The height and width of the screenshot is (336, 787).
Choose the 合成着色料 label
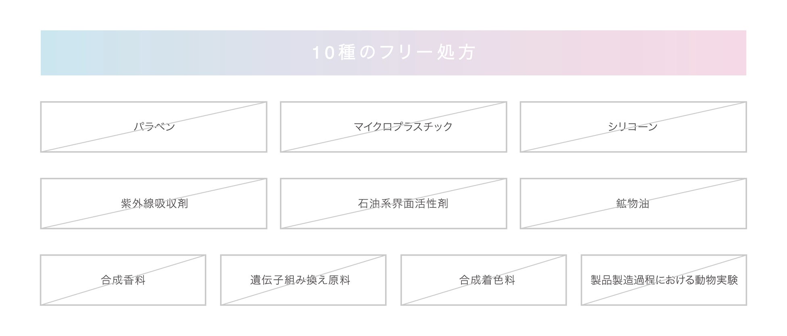tap(487, 280)
